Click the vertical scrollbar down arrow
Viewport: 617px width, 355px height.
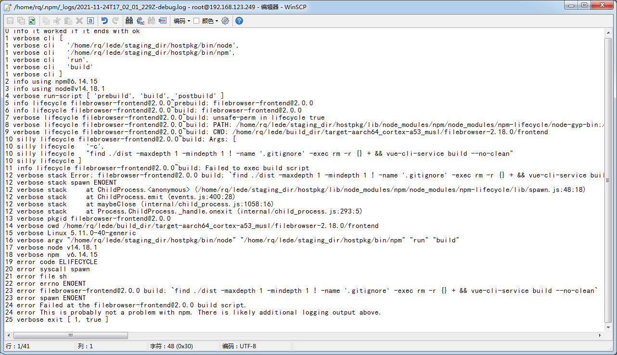pos(608,327)
